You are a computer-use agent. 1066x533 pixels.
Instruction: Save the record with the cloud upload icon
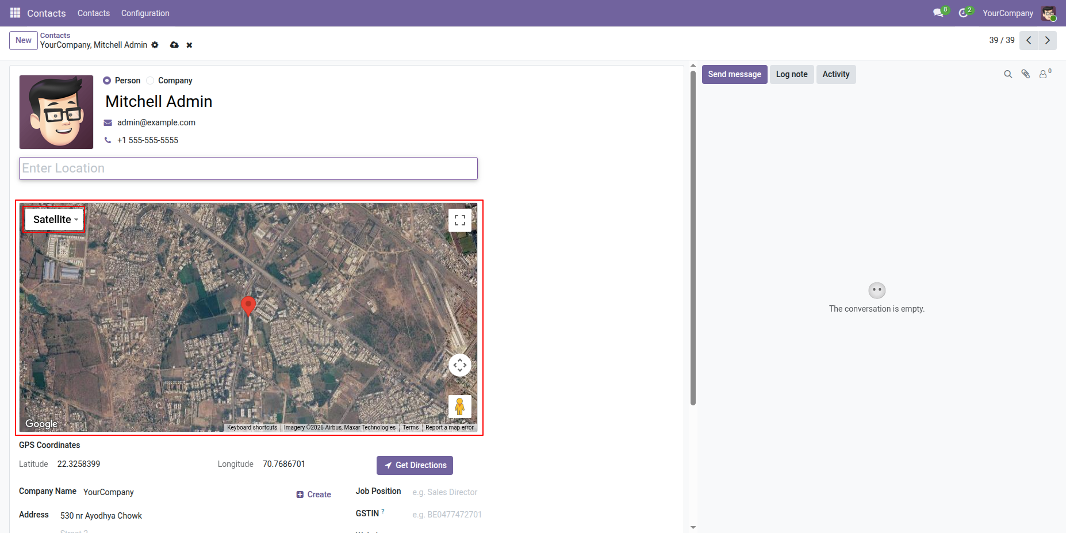click(x=174, y=45)
